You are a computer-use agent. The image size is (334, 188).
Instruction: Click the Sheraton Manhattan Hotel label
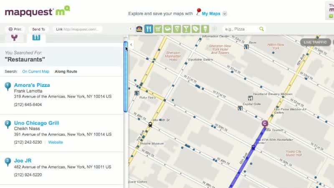[173, 56]
